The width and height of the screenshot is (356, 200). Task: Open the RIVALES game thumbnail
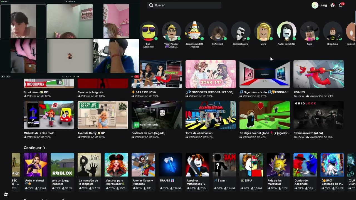[318, 74]
